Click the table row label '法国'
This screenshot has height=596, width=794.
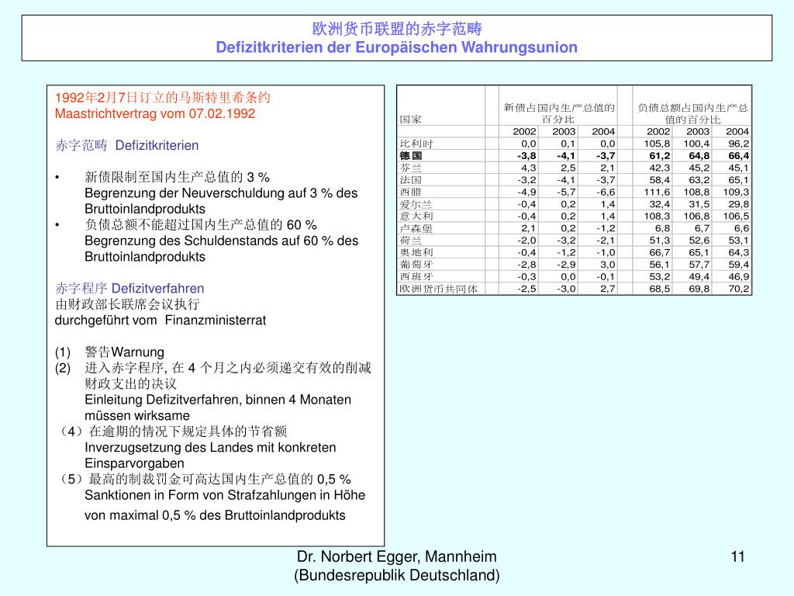coord(411,180)
